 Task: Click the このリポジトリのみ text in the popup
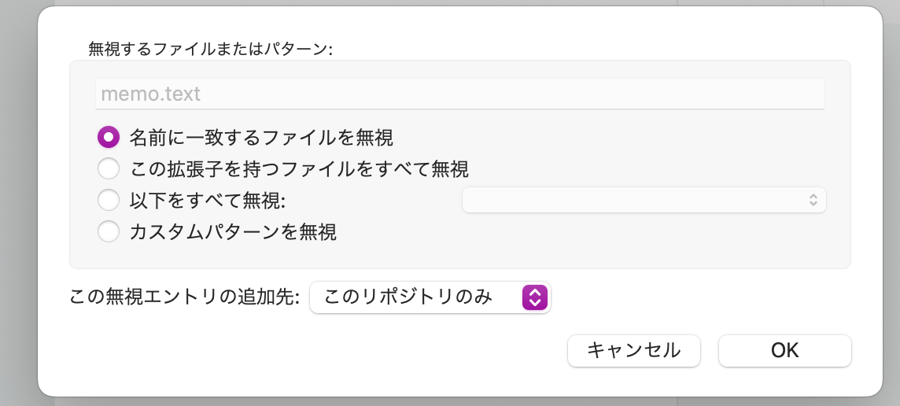tap(408, 297)
